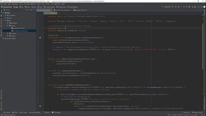
Task: Select activity_main.xml in project tree
Action: 18,28
